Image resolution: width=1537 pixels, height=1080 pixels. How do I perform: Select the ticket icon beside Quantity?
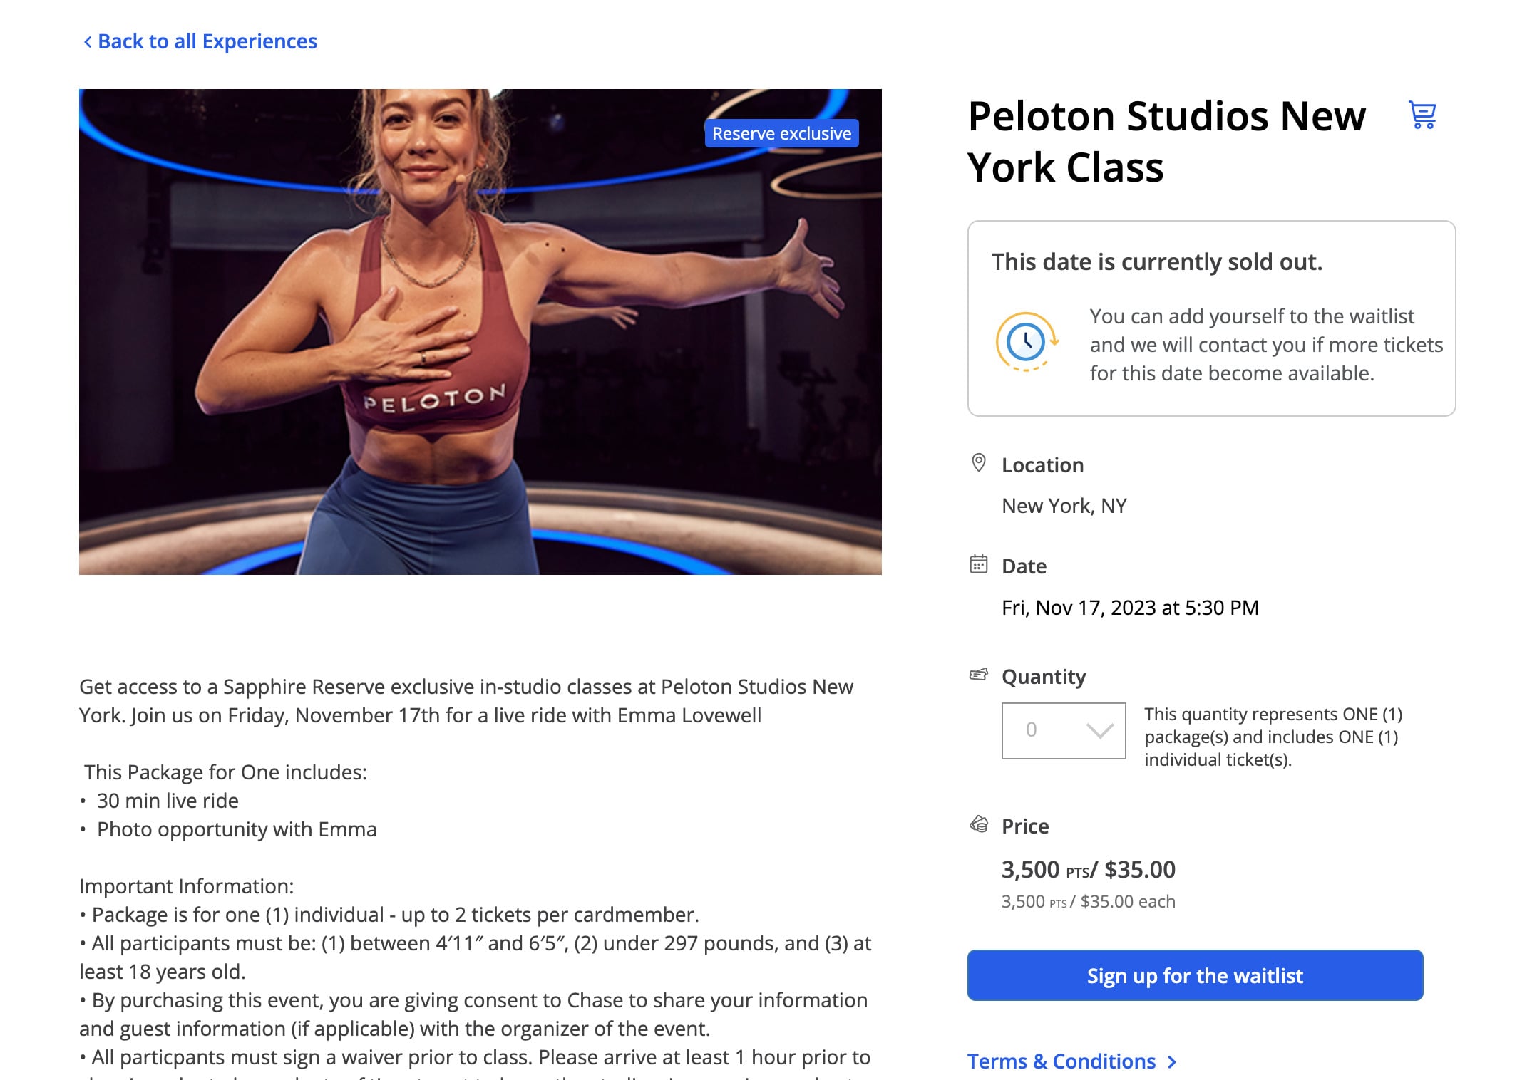click(977, 675)
